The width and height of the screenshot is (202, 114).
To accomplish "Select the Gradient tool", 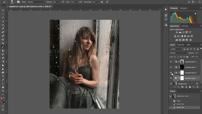I will tap(3, 61).
